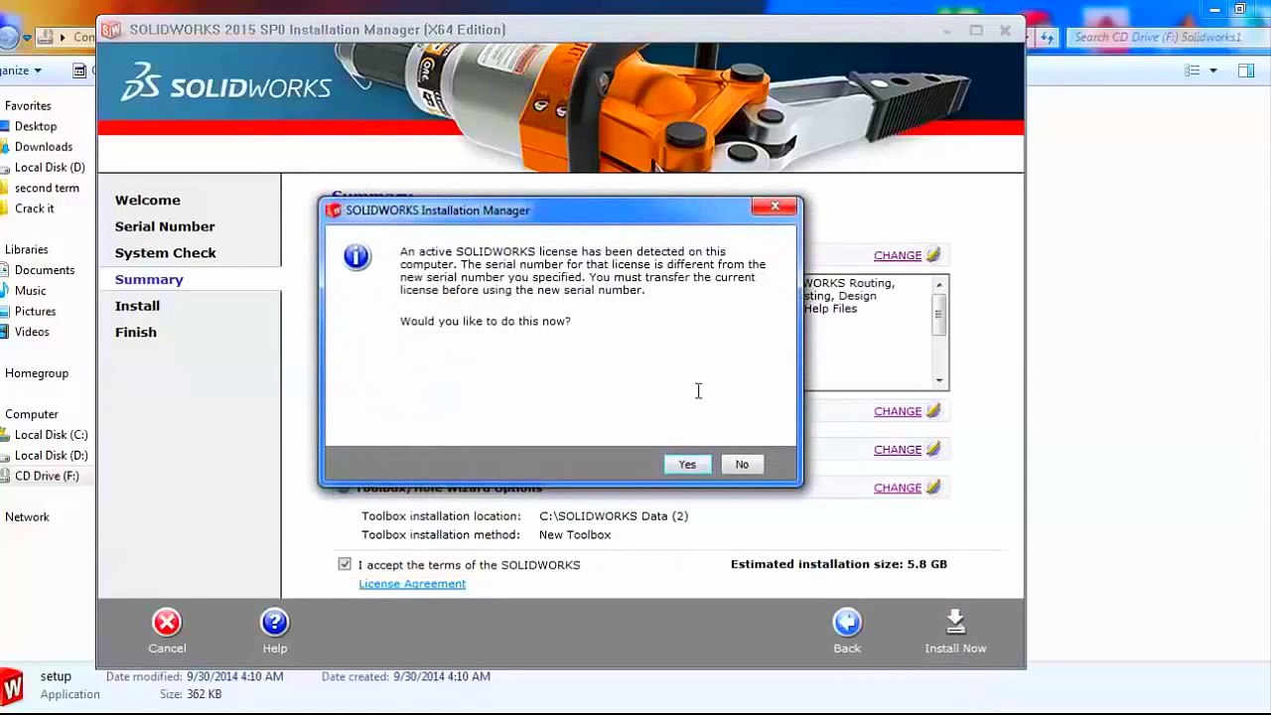The width and height of the screenshot is (1271, 715).
Task: Click Yes in the license transfer dialog
Action: [x=687, y=465]
